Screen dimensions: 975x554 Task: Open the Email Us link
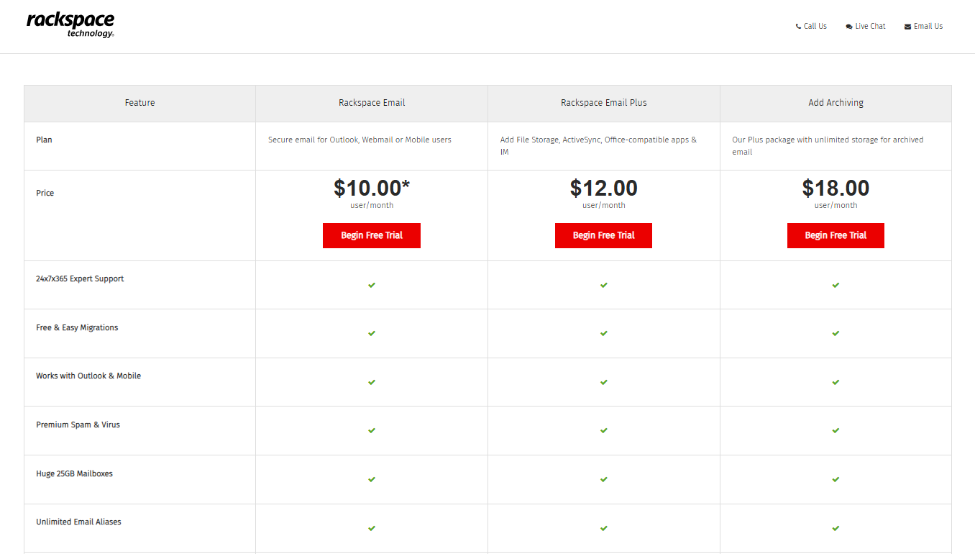click(923, 26)
